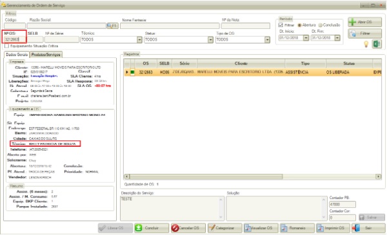This screenshot has width=387, height=235.
Task: Focus the Nº OS field
Action: [x=15, y=39]
